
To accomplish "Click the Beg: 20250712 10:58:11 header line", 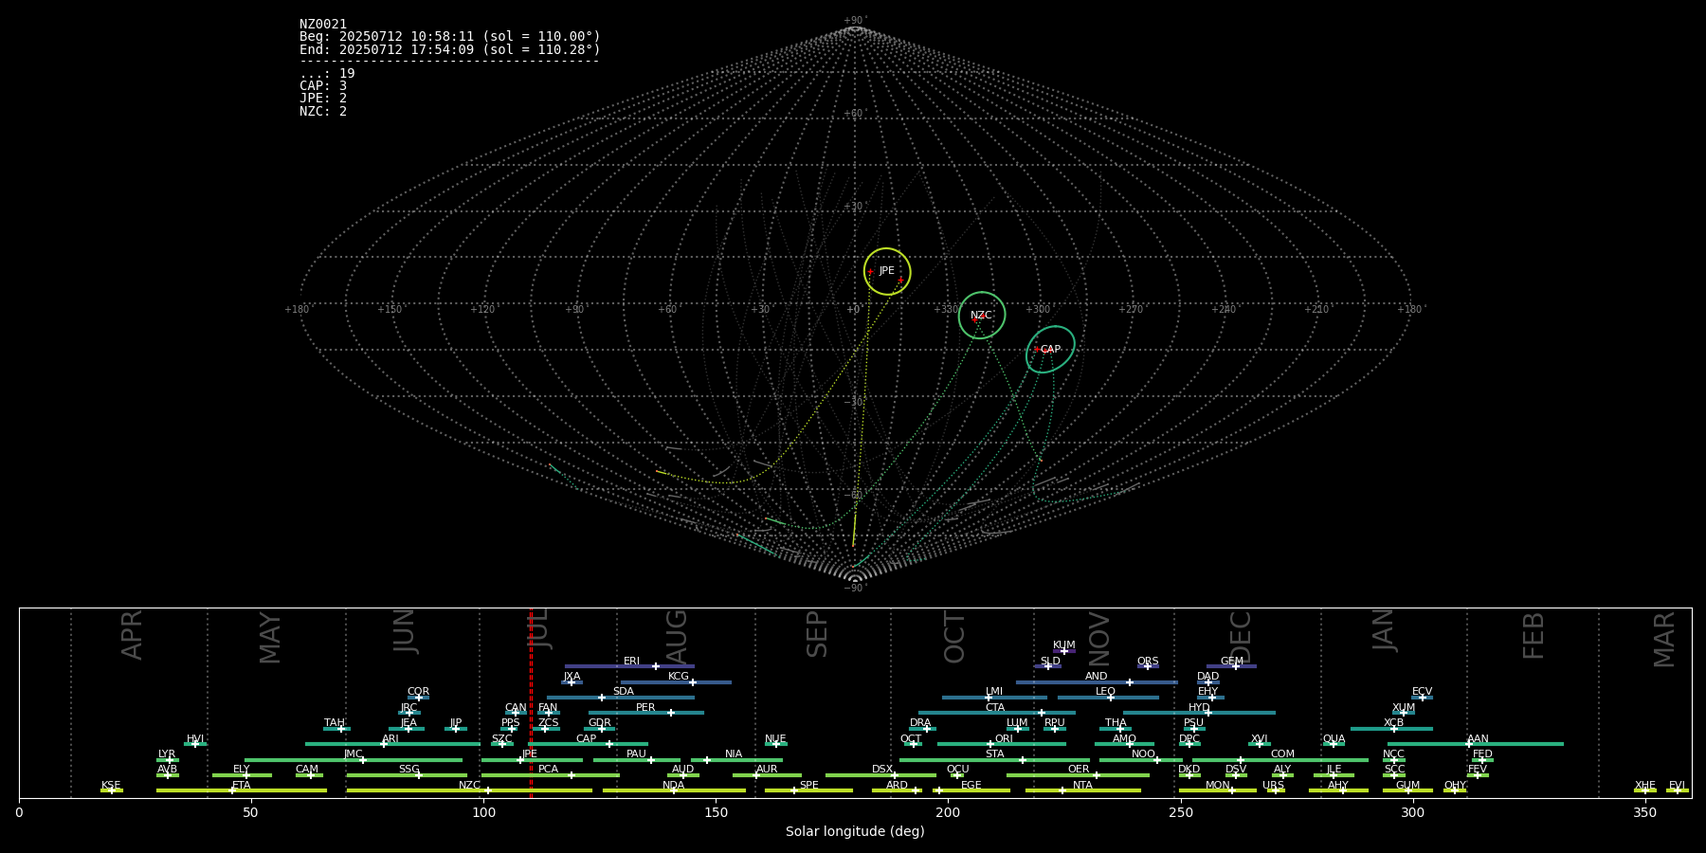I will click(x=450, y=37).
